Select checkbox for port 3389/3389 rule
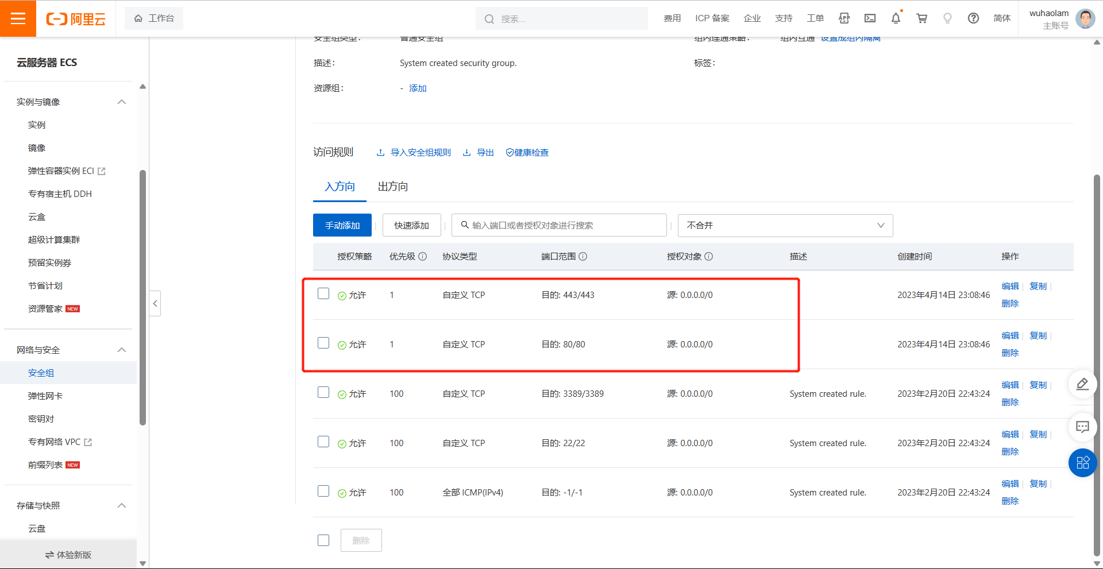The width and height of the screenshot is (1103, 569). (323, 393)
